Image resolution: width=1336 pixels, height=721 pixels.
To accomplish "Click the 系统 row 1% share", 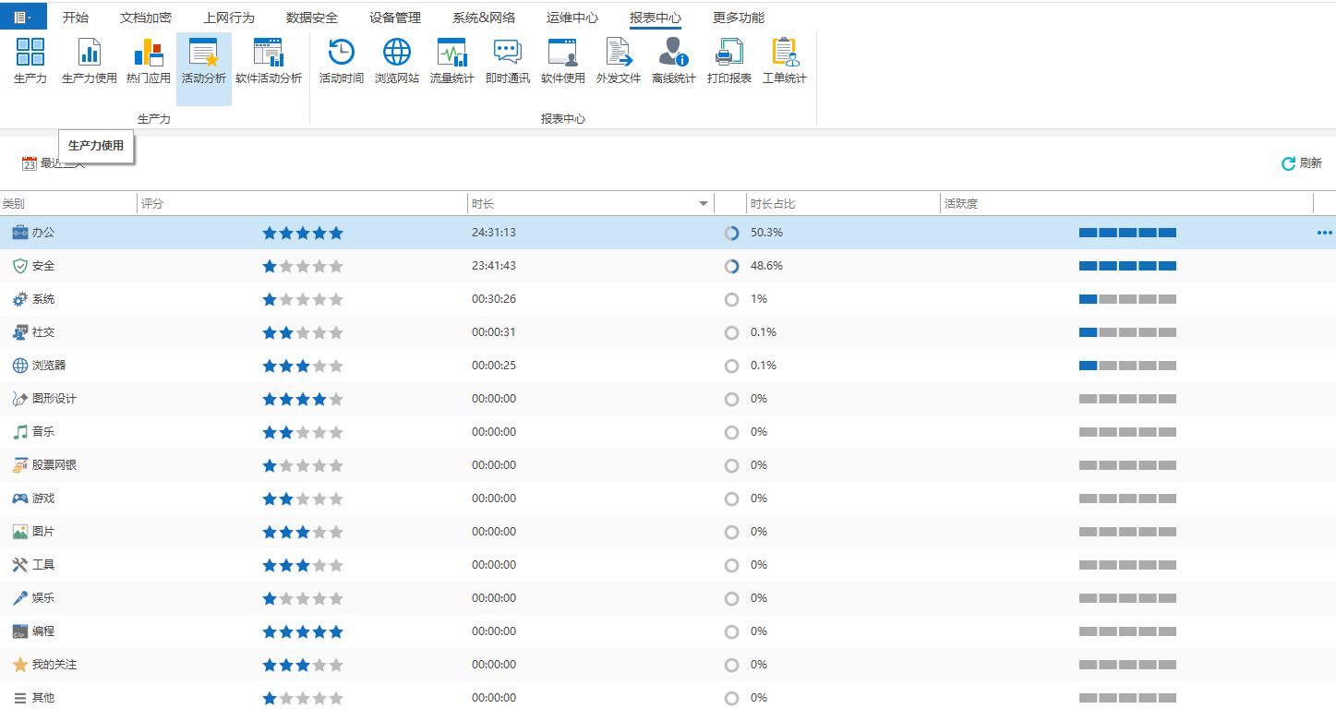I will coord(759,299).
